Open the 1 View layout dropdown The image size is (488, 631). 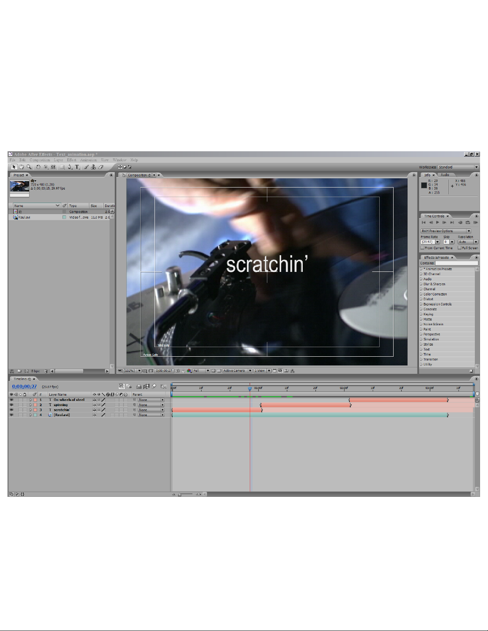coord(262,371)
